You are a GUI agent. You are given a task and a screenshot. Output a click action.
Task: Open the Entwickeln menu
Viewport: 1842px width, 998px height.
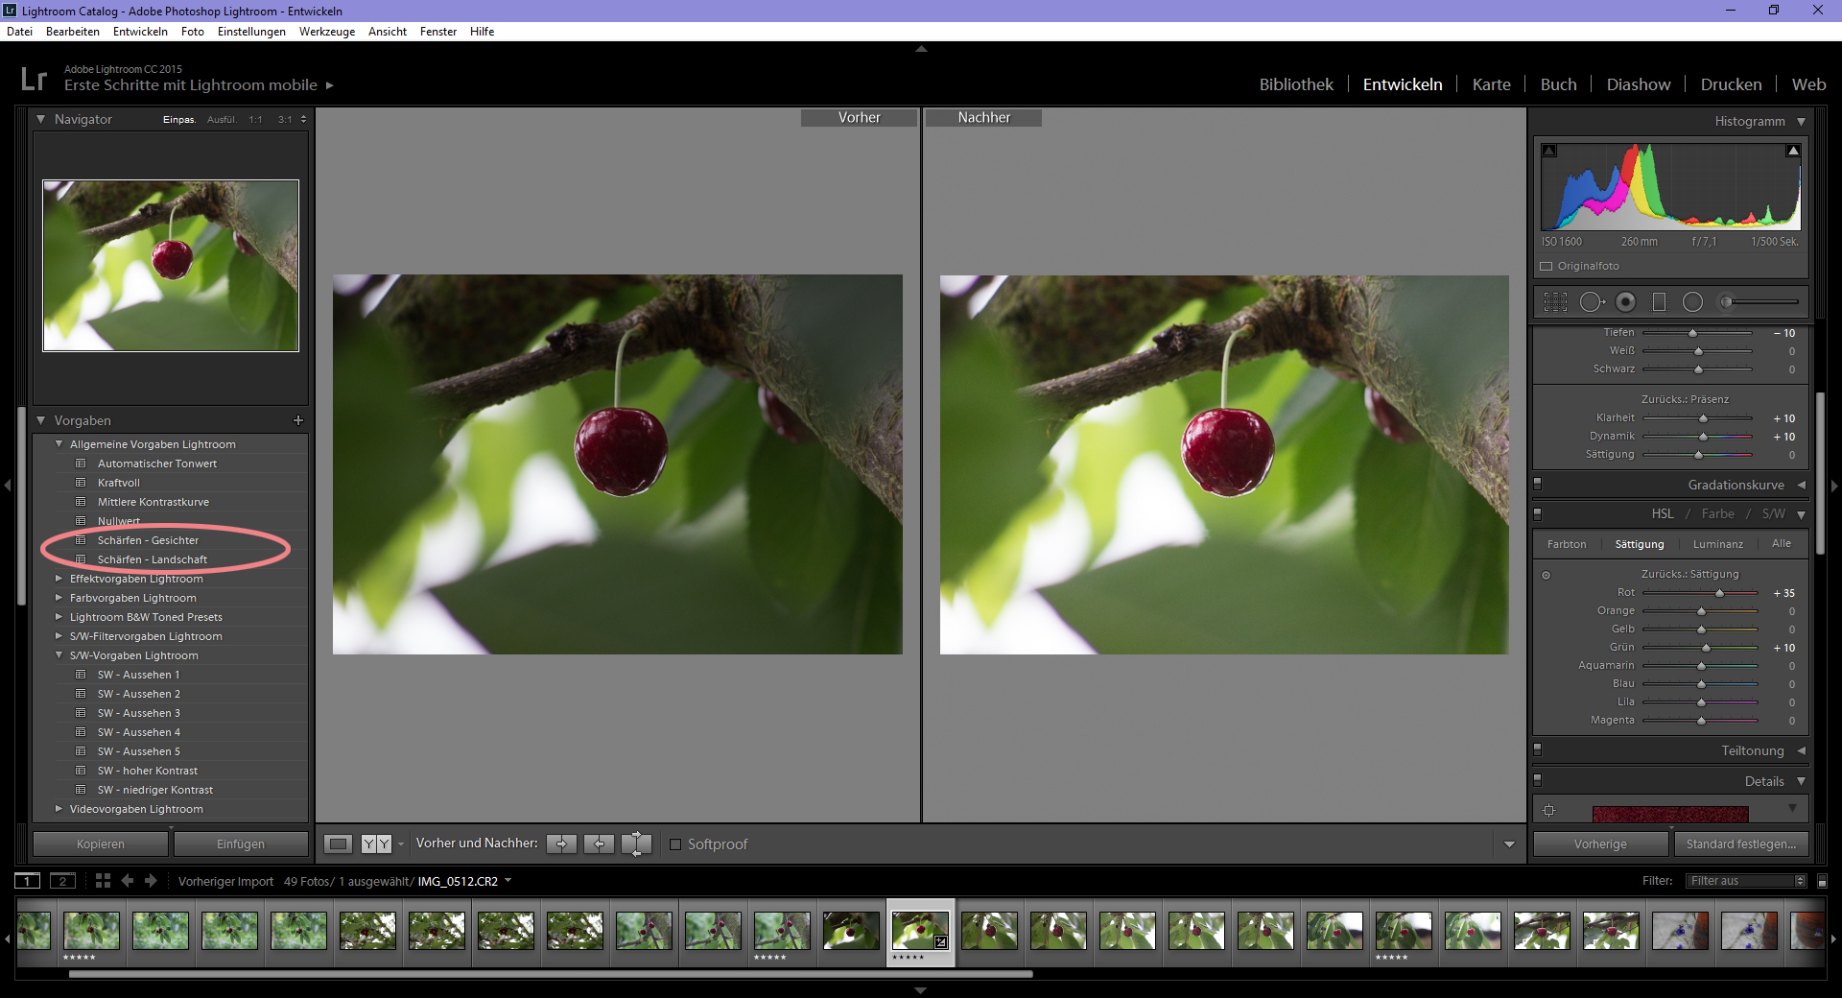(140, 31)
